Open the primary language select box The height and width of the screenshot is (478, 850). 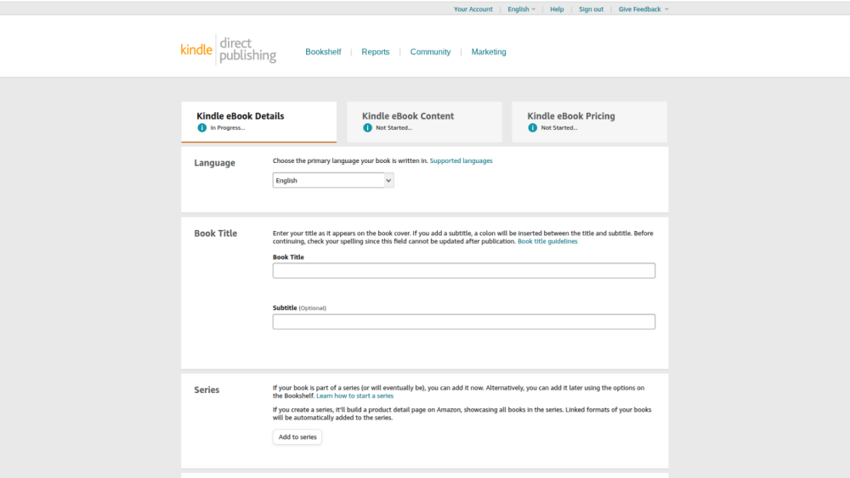[x=333, y=181]
